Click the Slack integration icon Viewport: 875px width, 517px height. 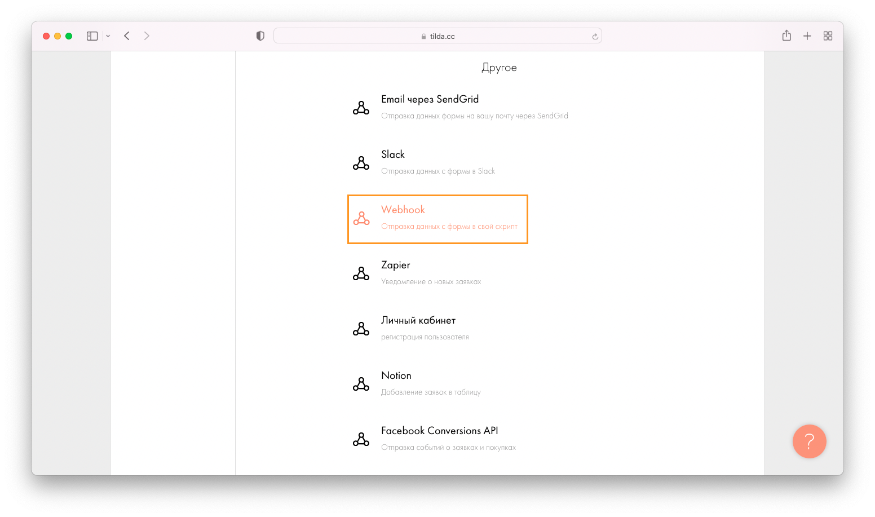361,162
